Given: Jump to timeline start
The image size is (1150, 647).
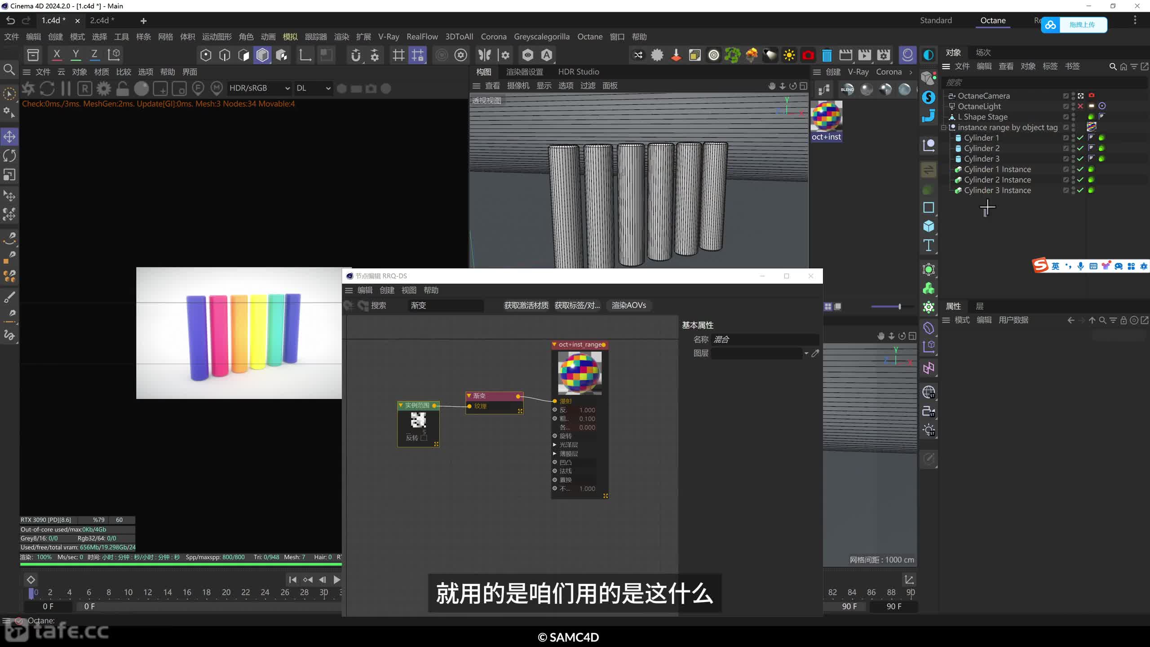Looking at the screenshot, I should click(x=292, y=580).
